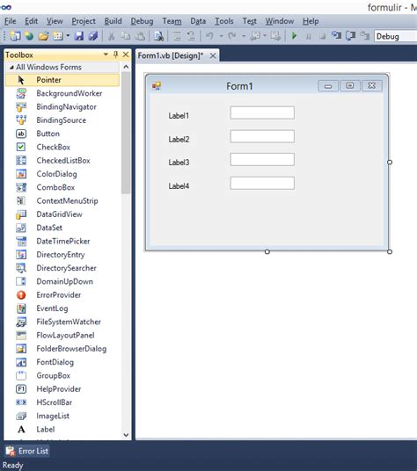
Task: Click the New Project toolbar icon
Action: (x=15, y=36)
